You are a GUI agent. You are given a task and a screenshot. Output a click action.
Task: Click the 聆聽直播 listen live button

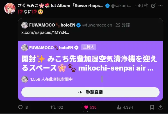90,92
